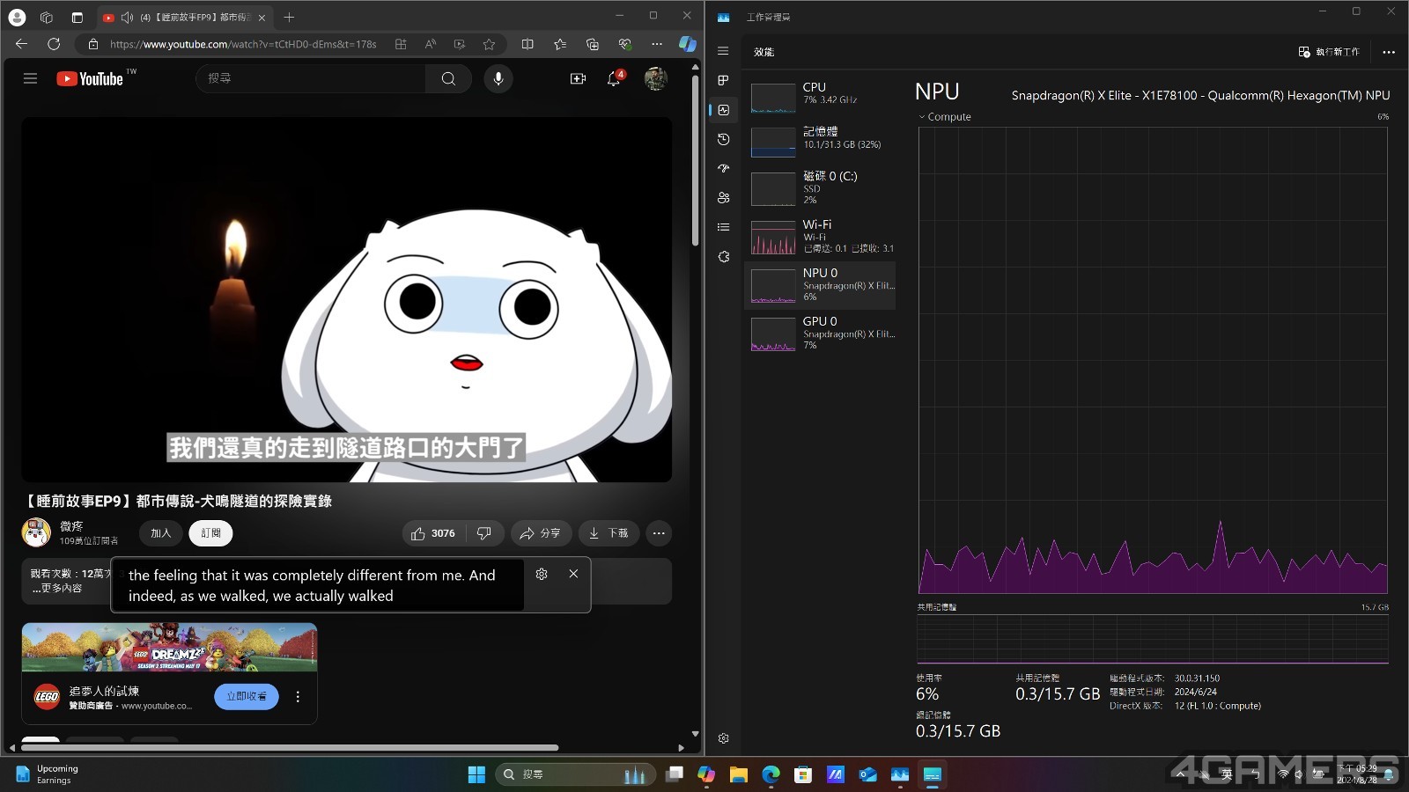Viewport: 1409px width, 792px height.
Task: Focus the YouTube 搜尋 search field
Action: pyautogui.click(x=310, y=78)
